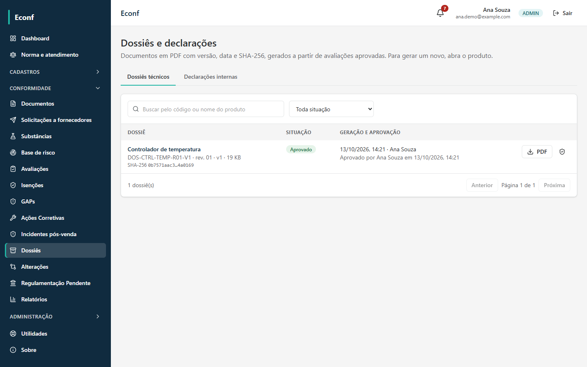Download the PDF of Controlador de temperatura
The image size is (587, 367).
point(537,152)
